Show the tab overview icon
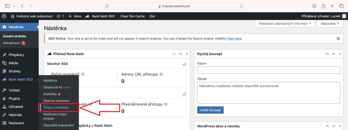This screenshot has width=348, height=130. (341, 6)
